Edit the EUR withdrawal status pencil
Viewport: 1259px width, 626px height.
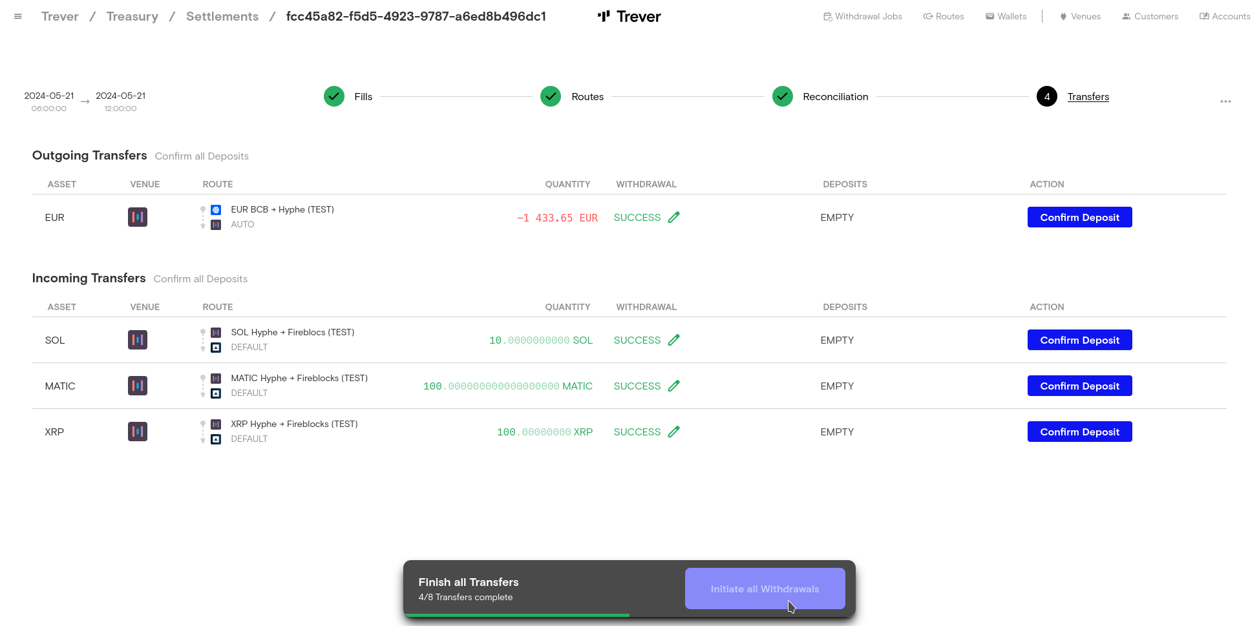[673, 218]
